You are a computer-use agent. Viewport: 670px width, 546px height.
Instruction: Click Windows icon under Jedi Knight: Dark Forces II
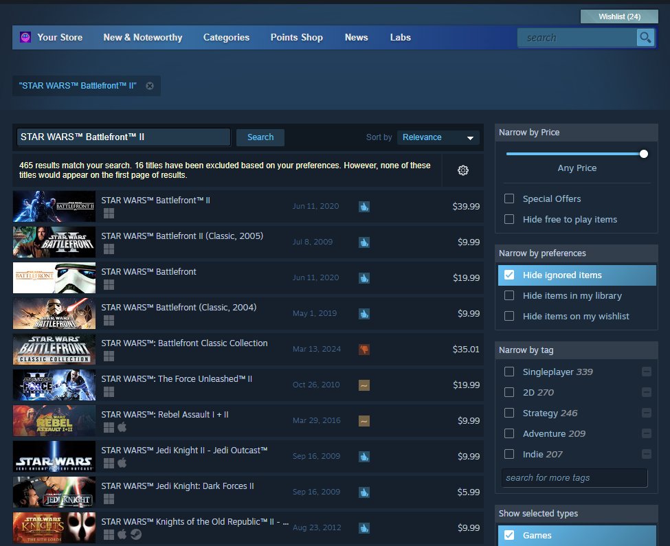tap(109, 499)
